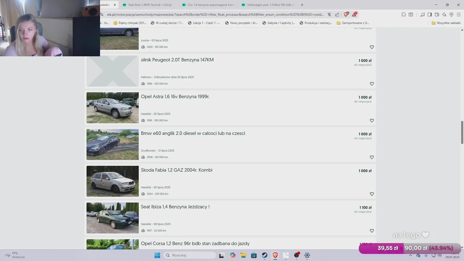
Task: Favorite the Opel Astra 1,6 16v listing
Action: [x=372, y=120]
